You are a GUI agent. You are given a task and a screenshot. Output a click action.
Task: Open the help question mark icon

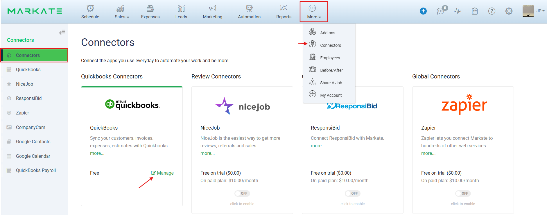click(x=492, y=11)
